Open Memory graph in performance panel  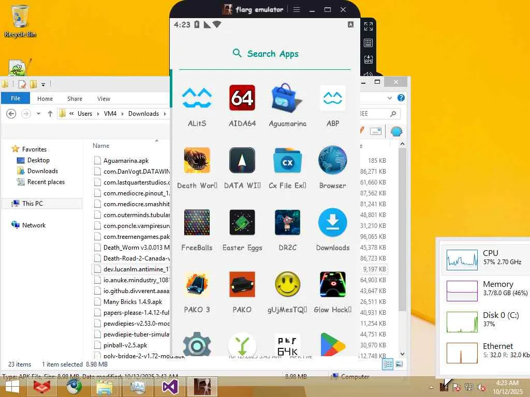coord(462,291)
